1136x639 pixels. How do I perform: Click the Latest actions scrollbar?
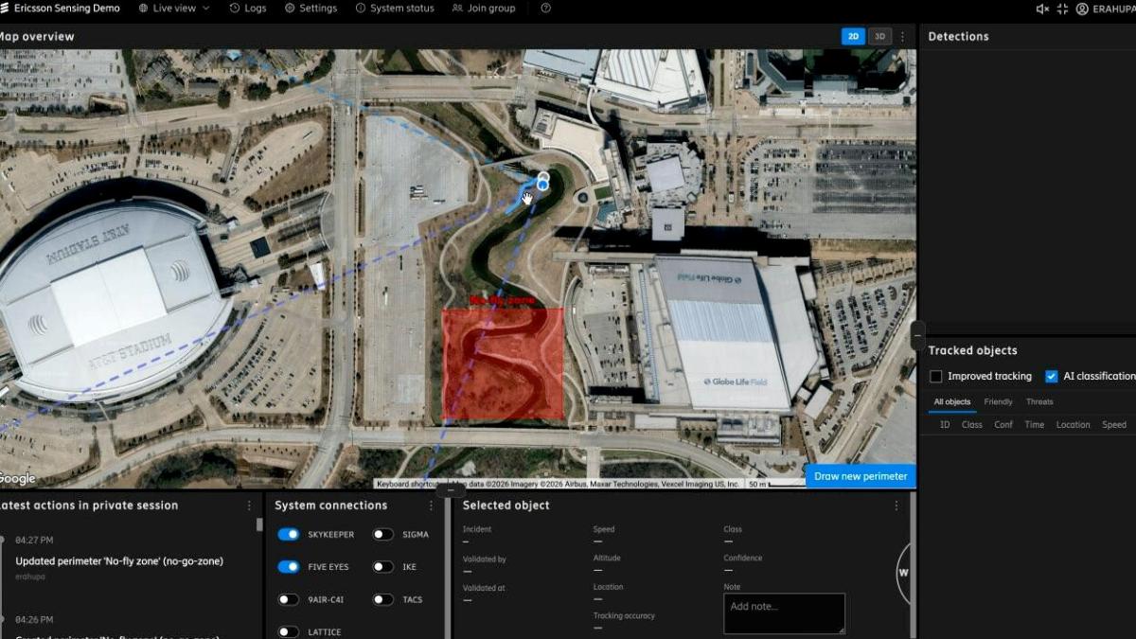pyautogui.click(x=259, y=524)
